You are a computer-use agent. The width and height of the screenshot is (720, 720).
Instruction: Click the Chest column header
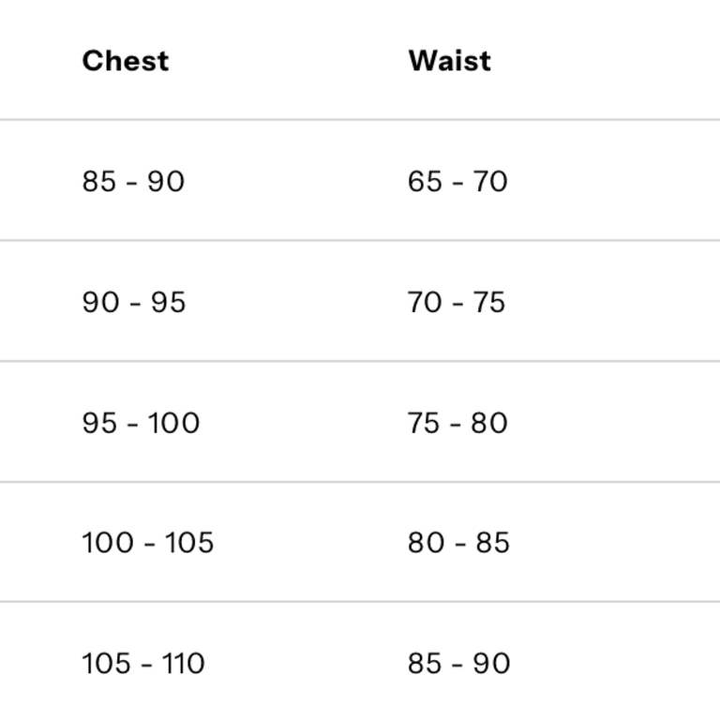point(126,61)
